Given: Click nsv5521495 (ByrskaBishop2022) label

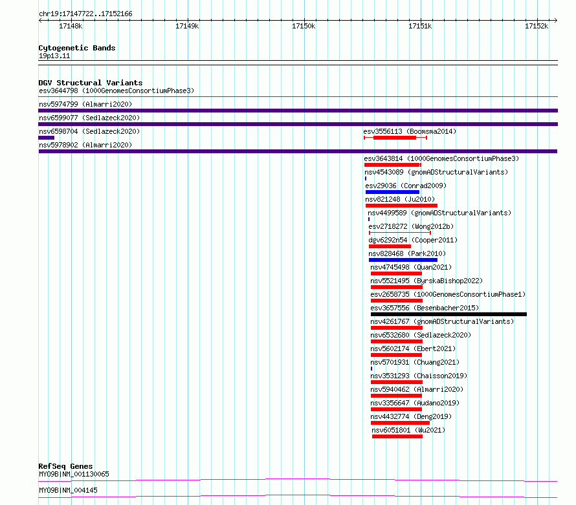Looking at the screenshot, I should tap(426, 281).
